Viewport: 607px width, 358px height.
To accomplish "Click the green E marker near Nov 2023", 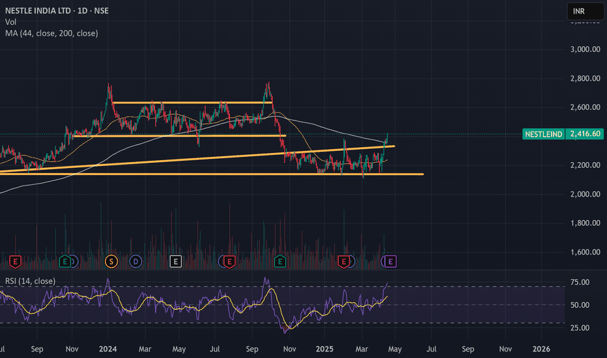I will click(64, 262).
